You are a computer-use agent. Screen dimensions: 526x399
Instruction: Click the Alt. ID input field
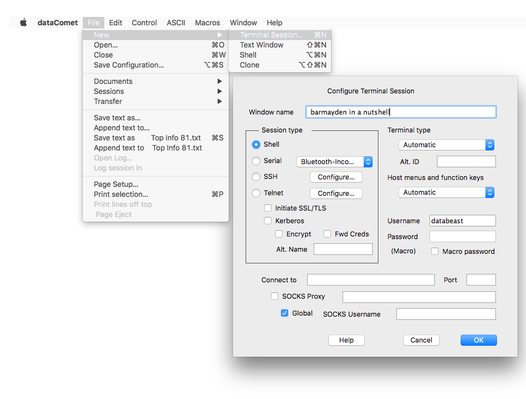pos(466,161)
